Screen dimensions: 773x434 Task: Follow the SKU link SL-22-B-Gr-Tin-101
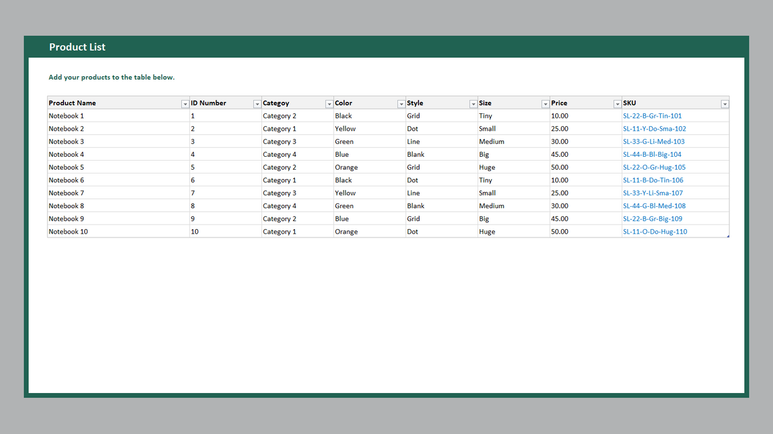652,116
